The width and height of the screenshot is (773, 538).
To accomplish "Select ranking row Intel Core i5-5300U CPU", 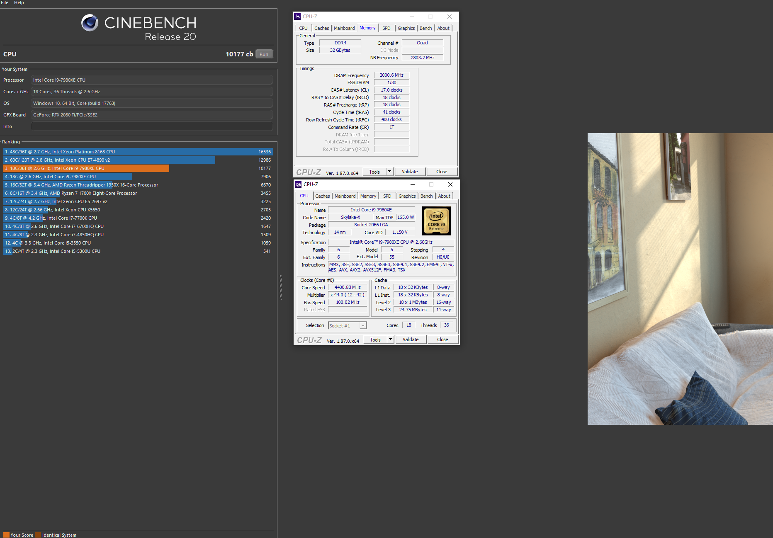I will click(x=138, y=251).
